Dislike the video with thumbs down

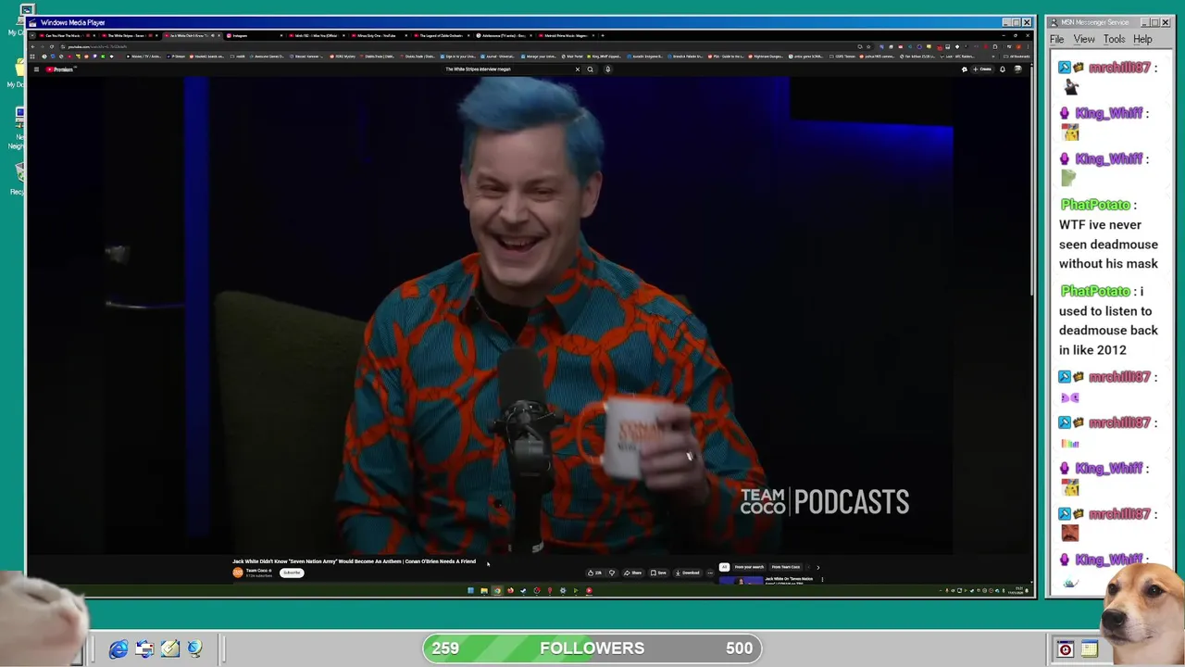612,573
